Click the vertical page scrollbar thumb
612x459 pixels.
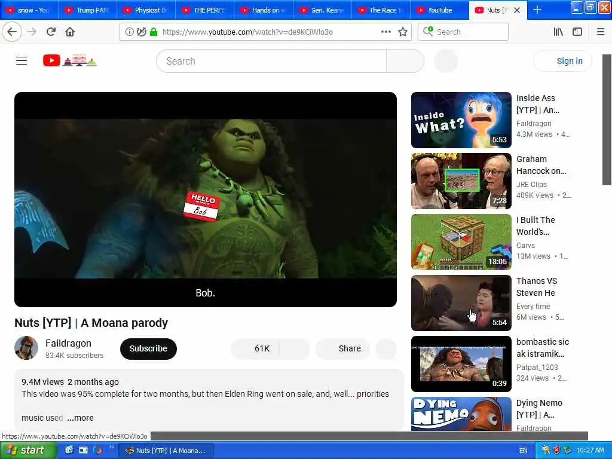coord(607,120)
